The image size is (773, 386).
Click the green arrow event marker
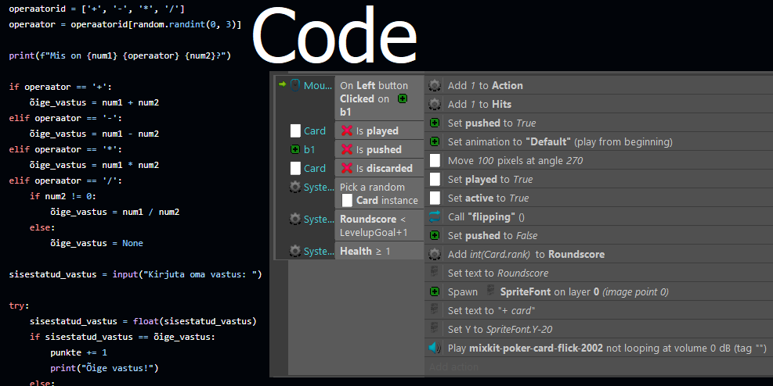[x=282, y=84]
